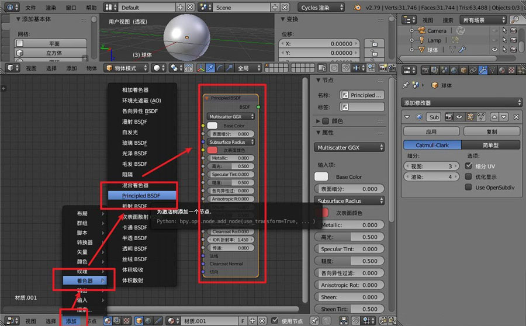Open Multiscatter GGX dropdown in 属性 panel
This screenshot has width=526, height=326.
[349, 147]
